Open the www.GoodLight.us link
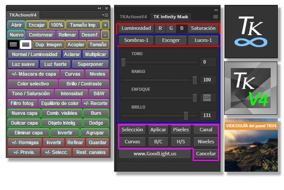The image size is (284, 190). [155, 154]
